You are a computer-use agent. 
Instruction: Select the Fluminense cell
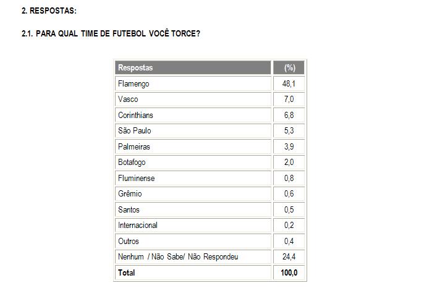pos(136,179)
